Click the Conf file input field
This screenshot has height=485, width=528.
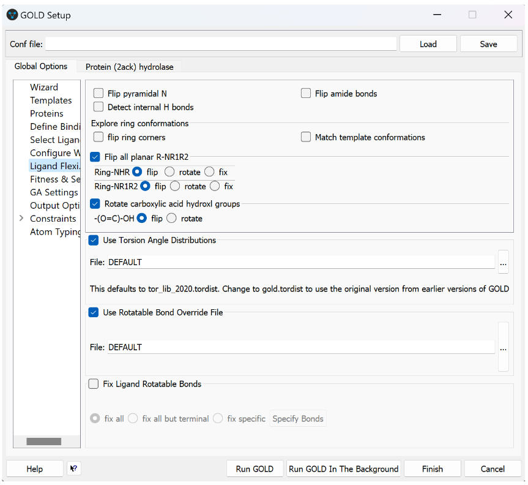221,44
